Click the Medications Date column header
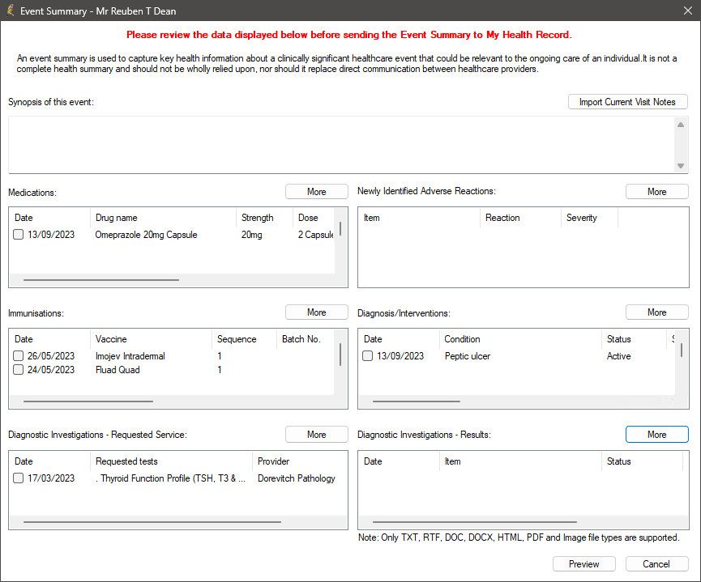Screen dimensions: 701x582 click(x=50, y=218)
